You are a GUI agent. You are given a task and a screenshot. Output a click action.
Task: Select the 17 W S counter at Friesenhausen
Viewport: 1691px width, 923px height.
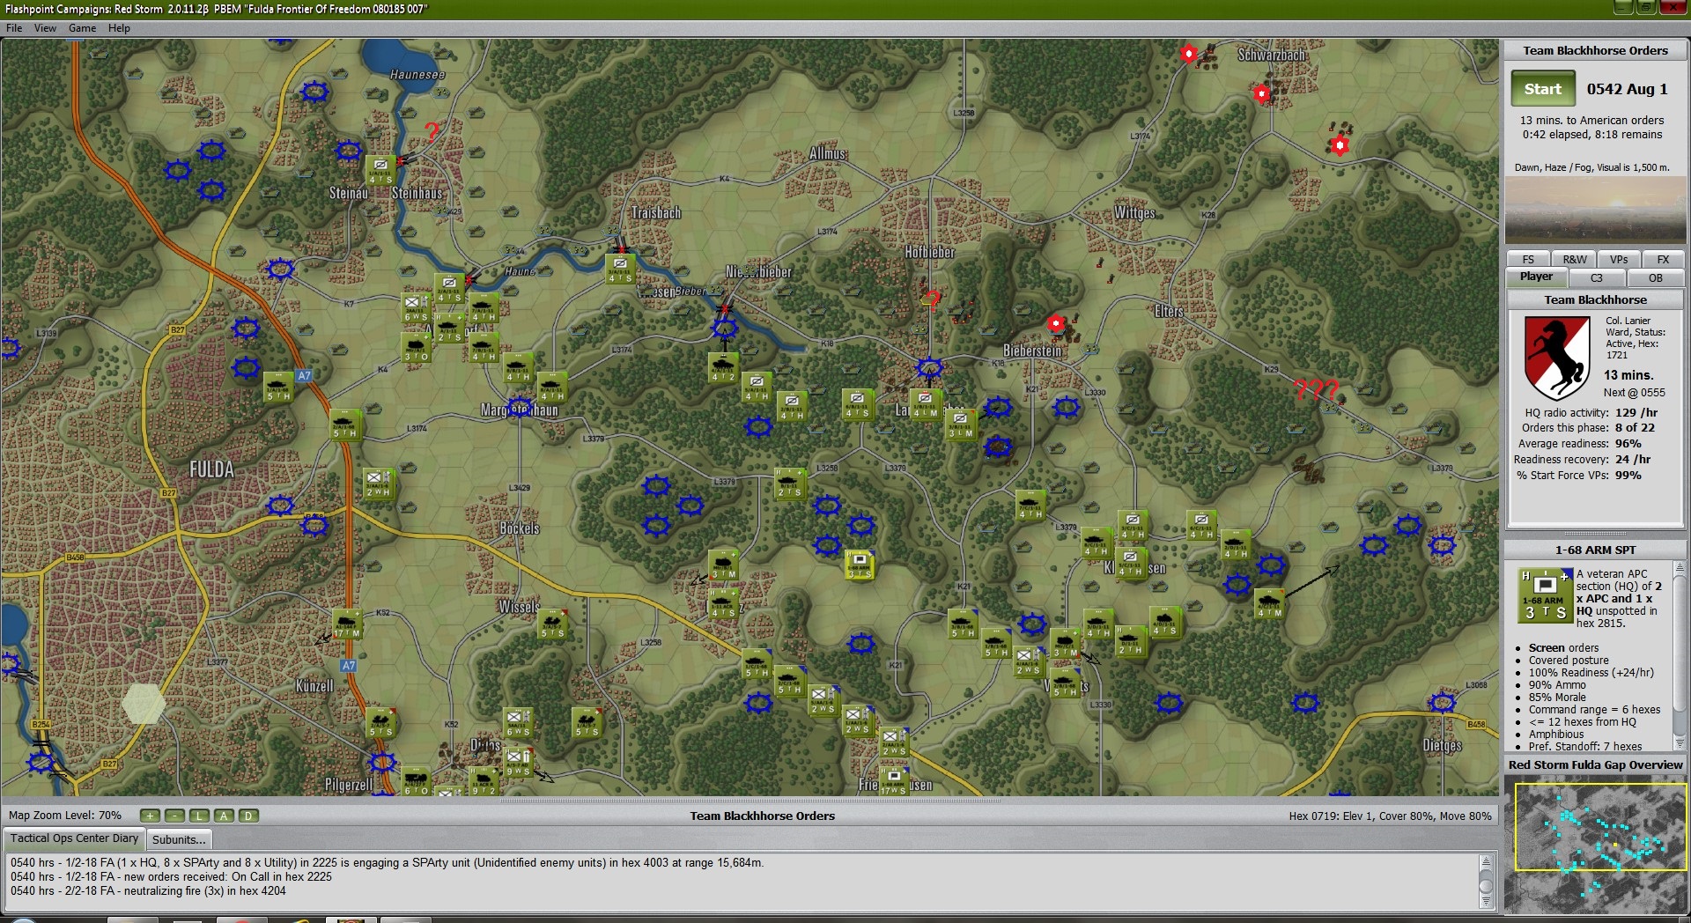point(894,780)
